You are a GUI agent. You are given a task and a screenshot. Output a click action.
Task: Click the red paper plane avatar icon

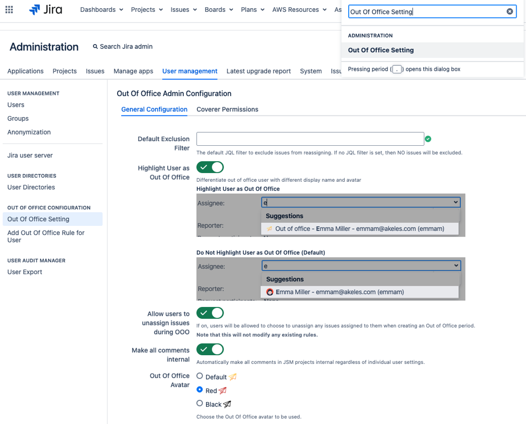tap(222, 391)
